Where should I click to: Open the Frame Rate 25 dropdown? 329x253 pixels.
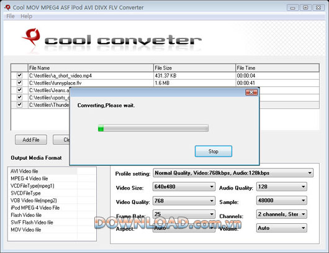coord(184,214)
